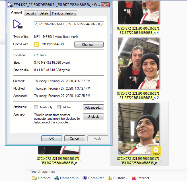Screen dimensions: 187x182
Task: Search again in Libraries
Action: click(x=41, y=178)
